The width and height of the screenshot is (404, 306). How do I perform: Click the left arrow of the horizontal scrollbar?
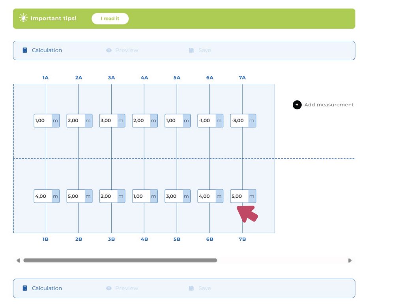point(18,261)
